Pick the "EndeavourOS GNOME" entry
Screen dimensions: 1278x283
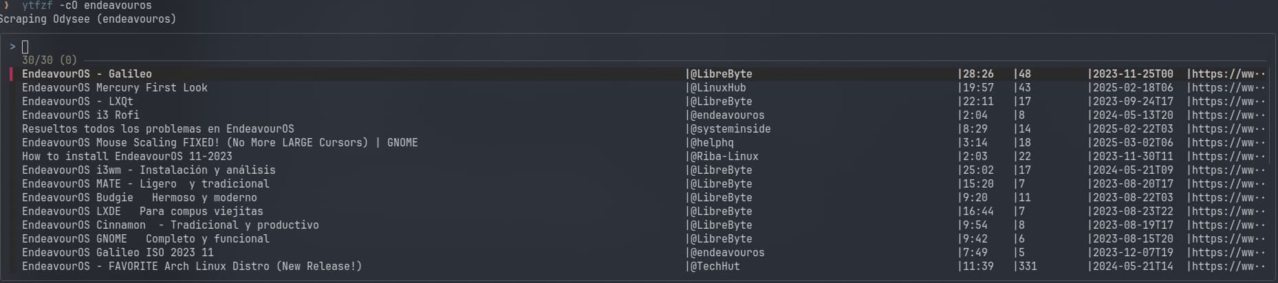click(145, 239)
